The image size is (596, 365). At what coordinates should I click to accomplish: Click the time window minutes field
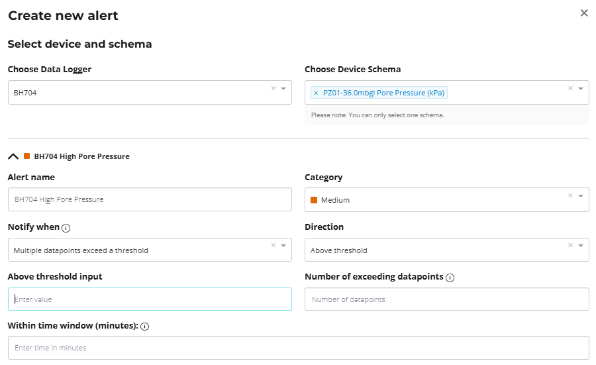click(298, 348)
